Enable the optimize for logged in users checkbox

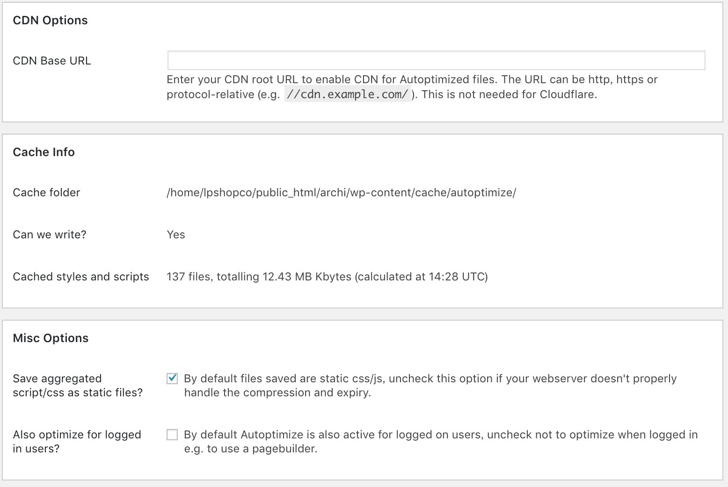[x=172, y=435]
